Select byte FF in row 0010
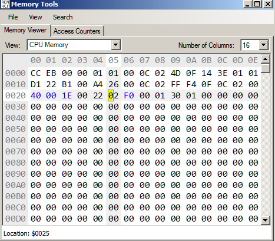Image resolution: width=275 pixels, height=241 pixels. 175,84
